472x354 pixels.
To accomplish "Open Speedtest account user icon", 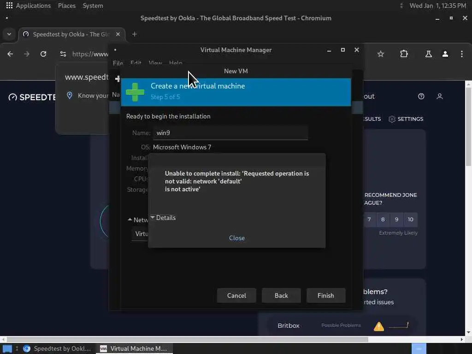I will click(439, 96).
